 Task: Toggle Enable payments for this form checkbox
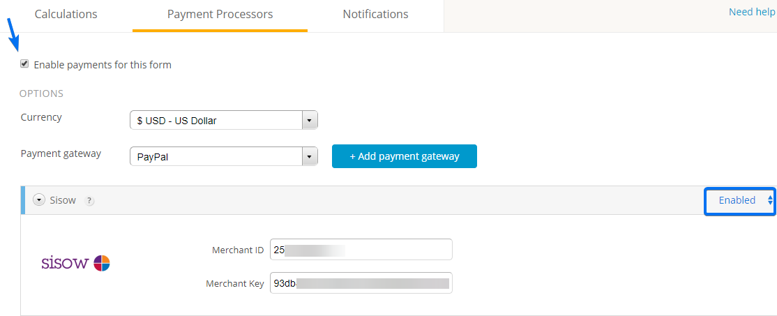coord(25,64)
